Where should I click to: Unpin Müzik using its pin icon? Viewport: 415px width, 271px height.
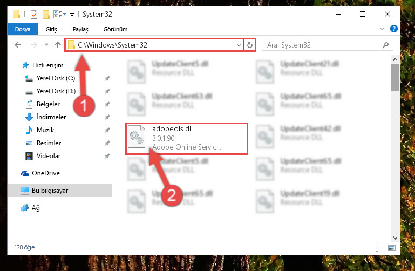107,130
